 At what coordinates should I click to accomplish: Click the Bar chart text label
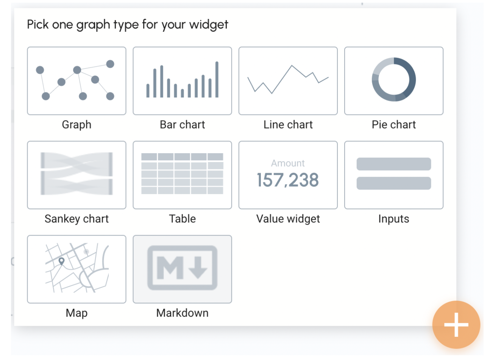182,125
